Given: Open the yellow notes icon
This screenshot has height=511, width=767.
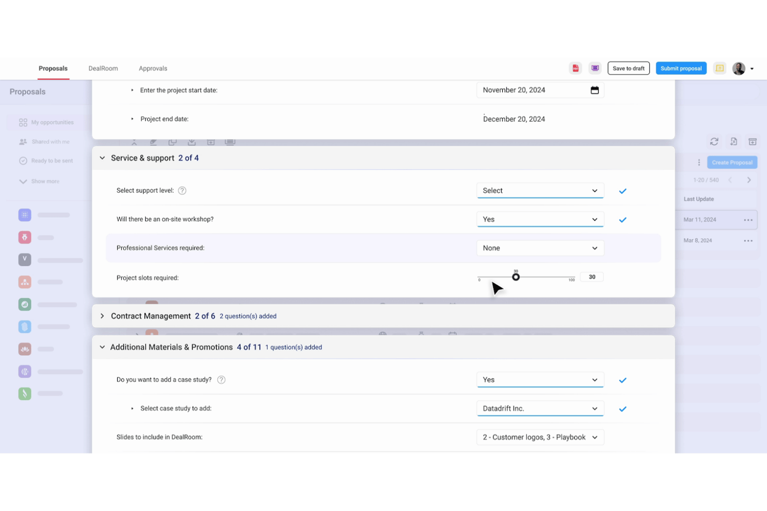Looking at the screenshot, I should click(719, 68).
